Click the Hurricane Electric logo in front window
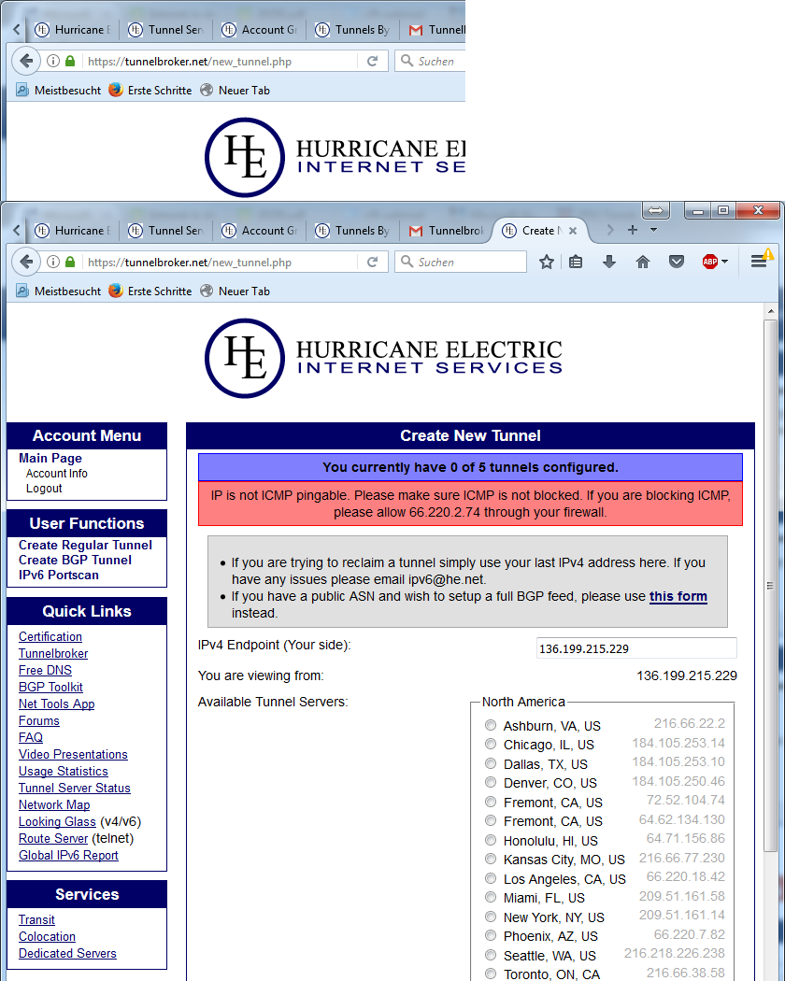This screenshot has width=785, height=981. tap(383, 359)
